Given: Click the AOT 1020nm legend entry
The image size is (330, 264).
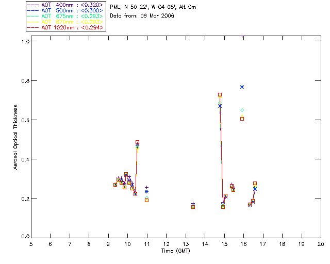Looking at the screenshot, I should tap(65, 27).
